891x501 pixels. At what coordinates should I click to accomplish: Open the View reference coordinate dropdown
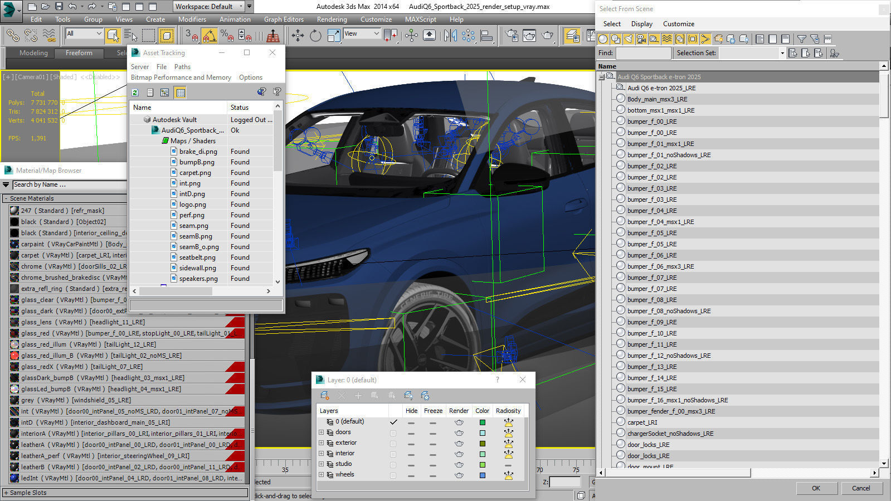tap(362, 34)
